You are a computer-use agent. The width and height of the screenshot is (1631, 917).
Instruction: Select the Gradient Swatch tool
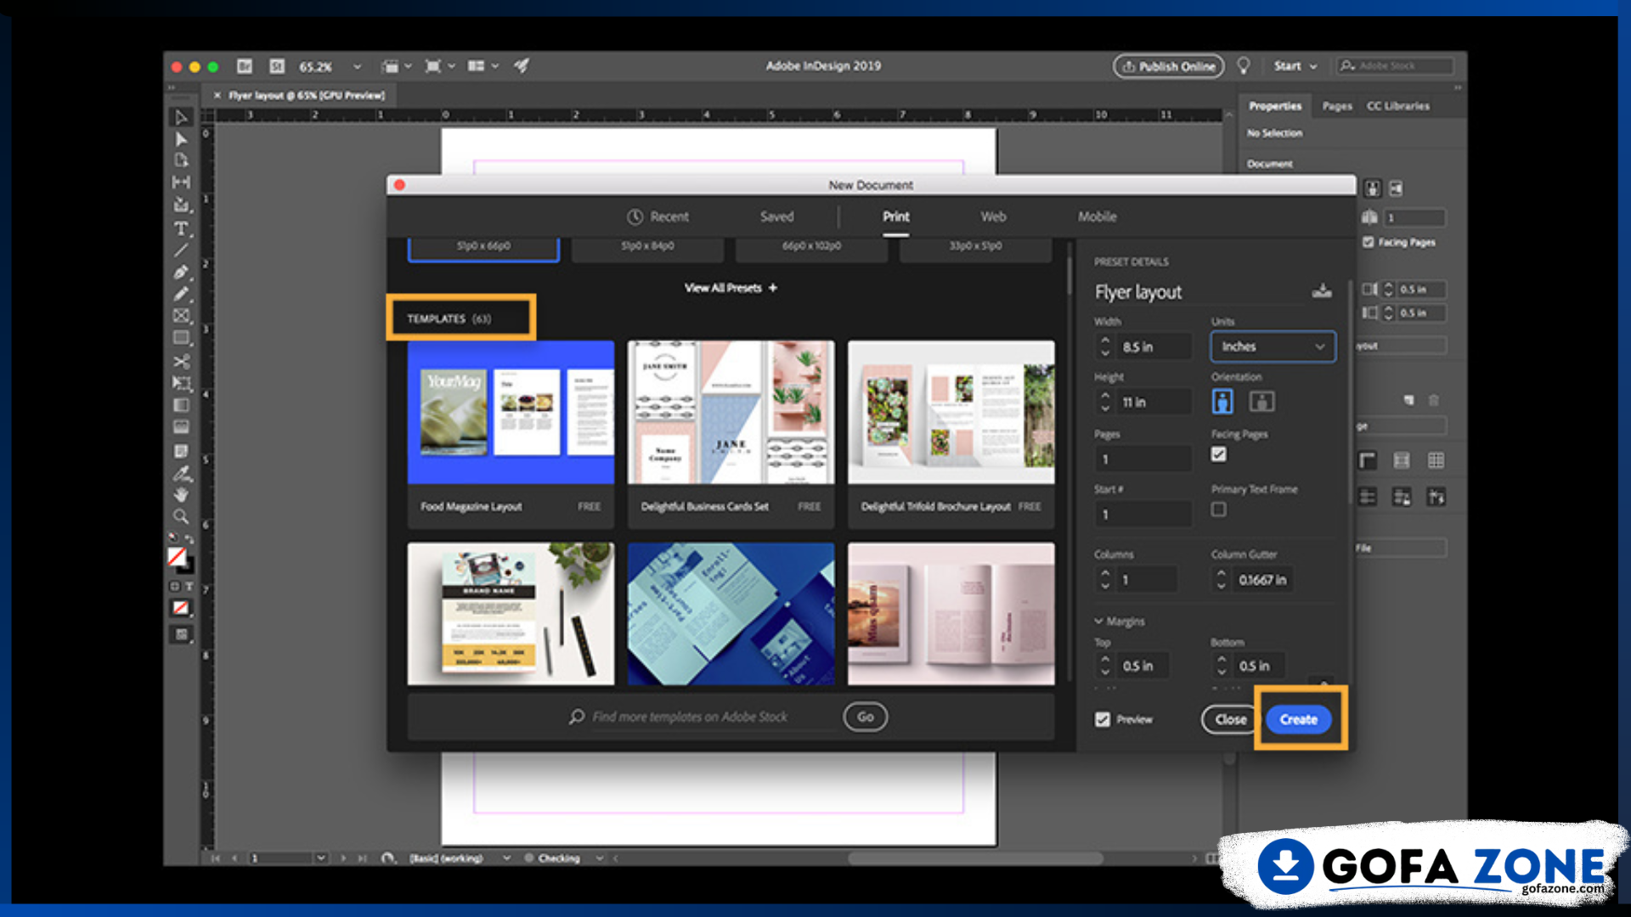pyautogui.click(x=181, y=405)
